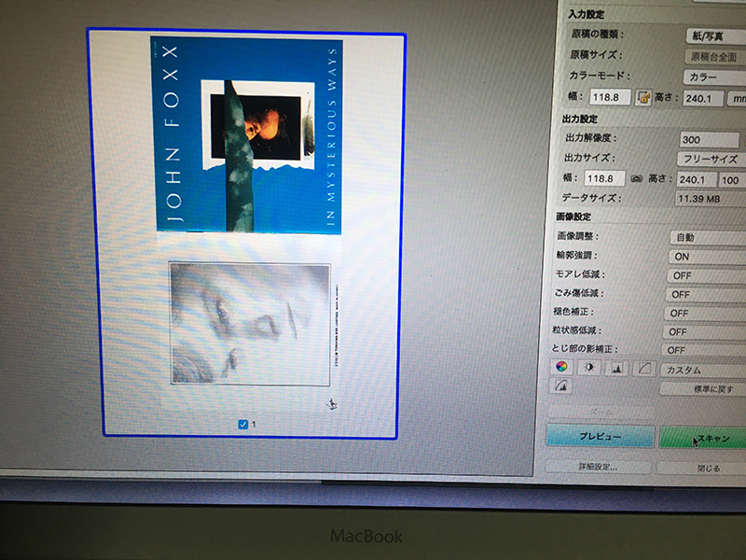746x560 pixels.
Task: Open the 画像調整 dropdown showing 自動
Action: pos(708,238)
